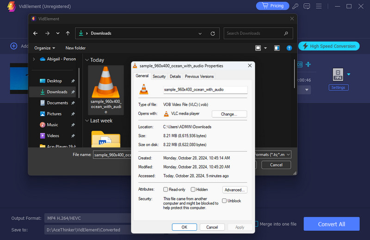Select Downloads in the navigation pane

pyautogui.click(x=53, y=92)
